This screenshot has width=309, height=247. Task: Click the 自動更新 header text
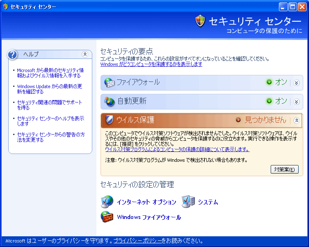pyautogui.click(x=132, y=101)
